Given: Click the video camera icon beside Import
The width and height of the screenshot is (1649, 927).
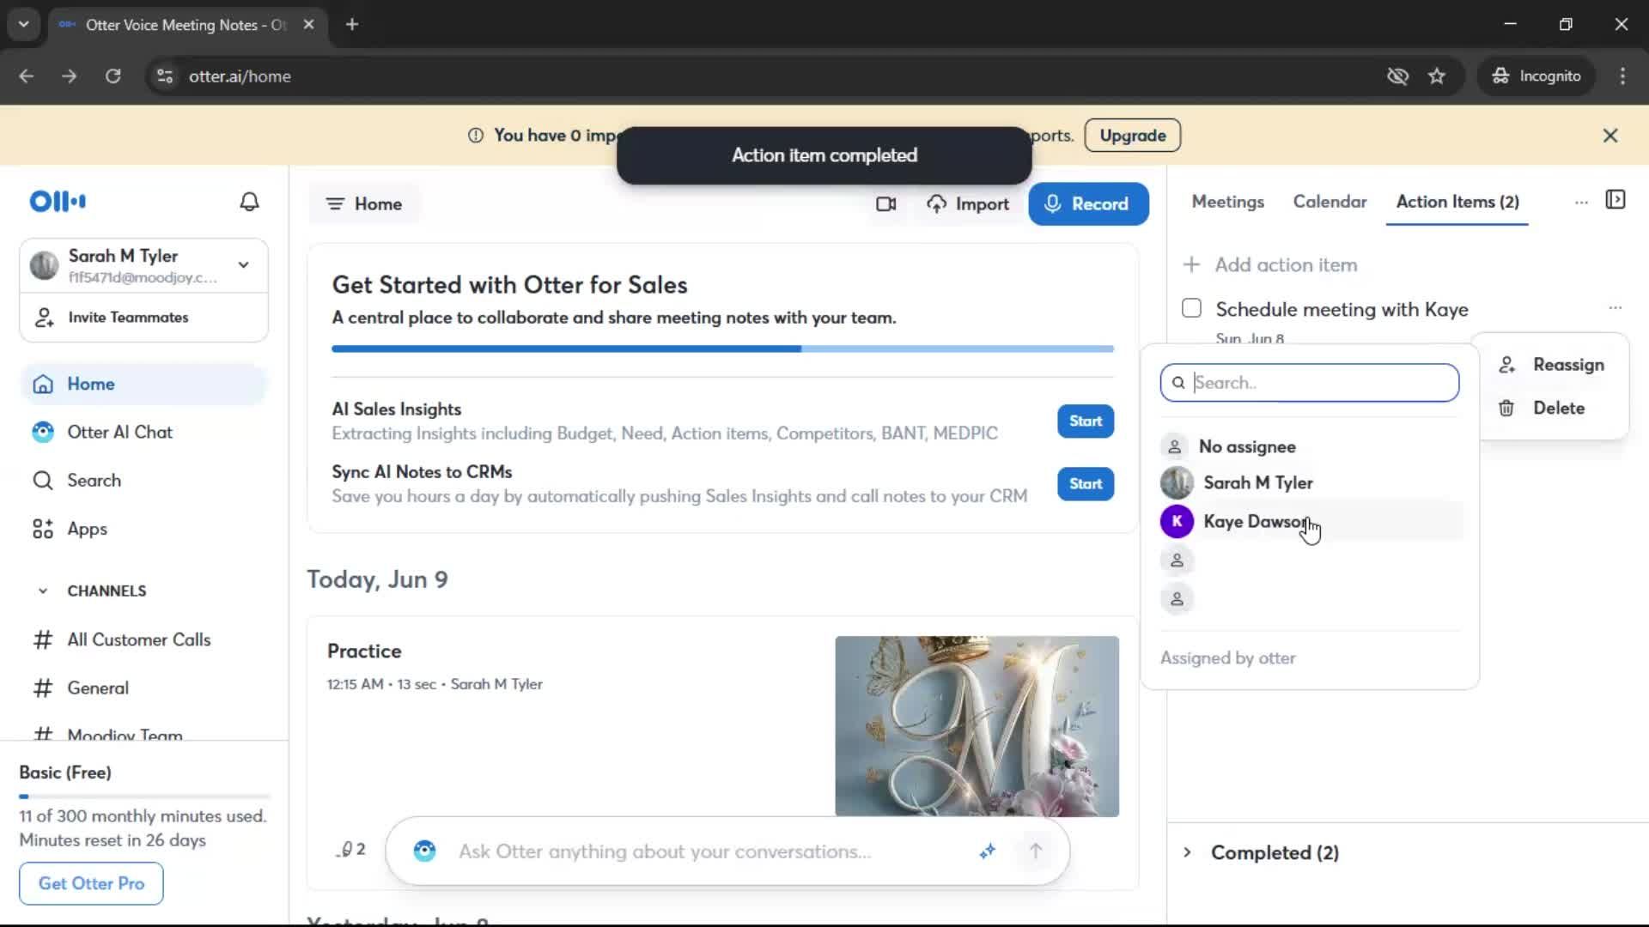Looking at the screenshot, I should pyautogui.click(x=885, y=204).
